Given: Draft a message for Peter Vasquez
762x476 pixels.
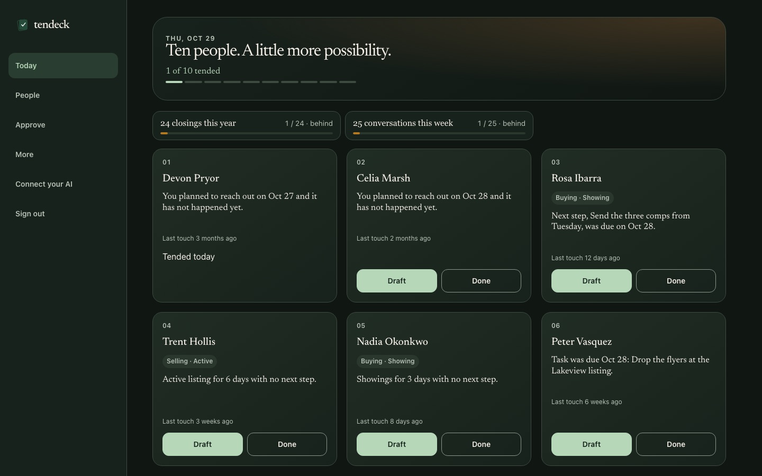Looking at the screenshot, I should [x=591, y=444].
